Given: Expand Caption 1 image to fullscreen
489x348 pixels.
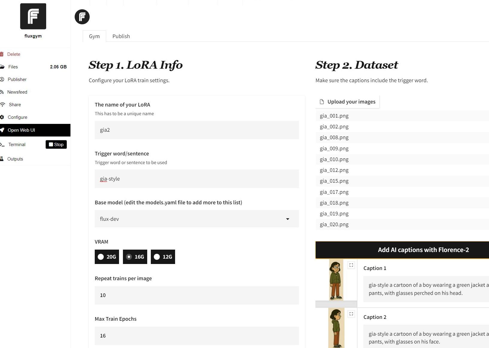Looking at the screenshot, I should pyautogui.click(x=351, y=265).
